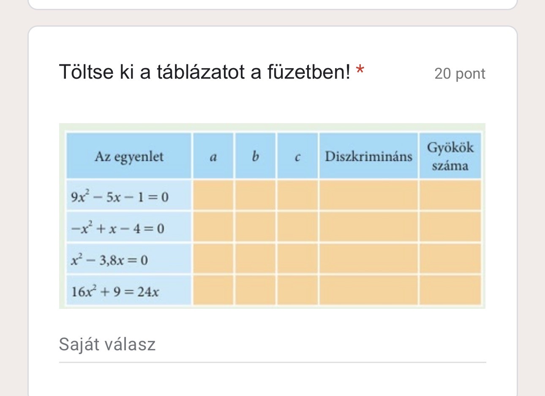Click the 'Saját válasz' answer field
Viewport: 545px width, 396px height.
272,345
